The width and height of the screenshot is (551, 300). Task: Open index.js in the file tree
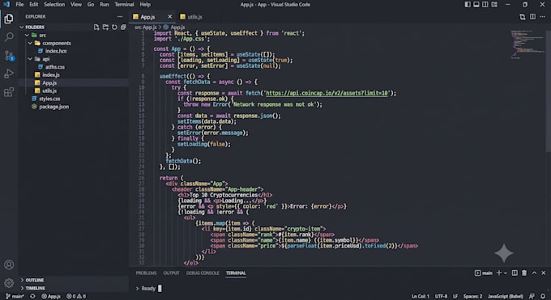tap(48, 74)
